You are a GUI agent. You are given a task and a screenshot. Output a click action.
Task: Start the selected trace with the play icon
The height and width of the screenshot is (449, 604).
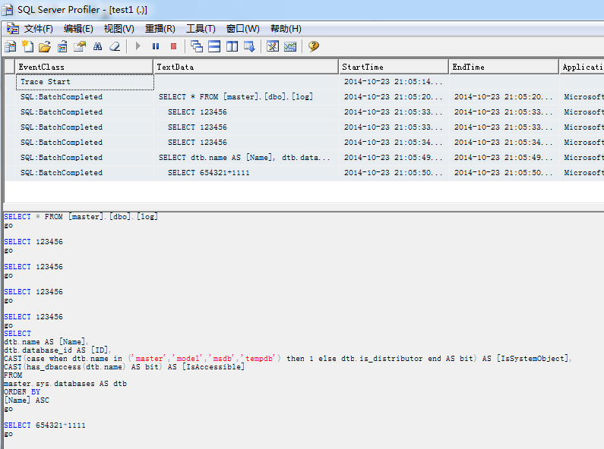tap(138, 46)
